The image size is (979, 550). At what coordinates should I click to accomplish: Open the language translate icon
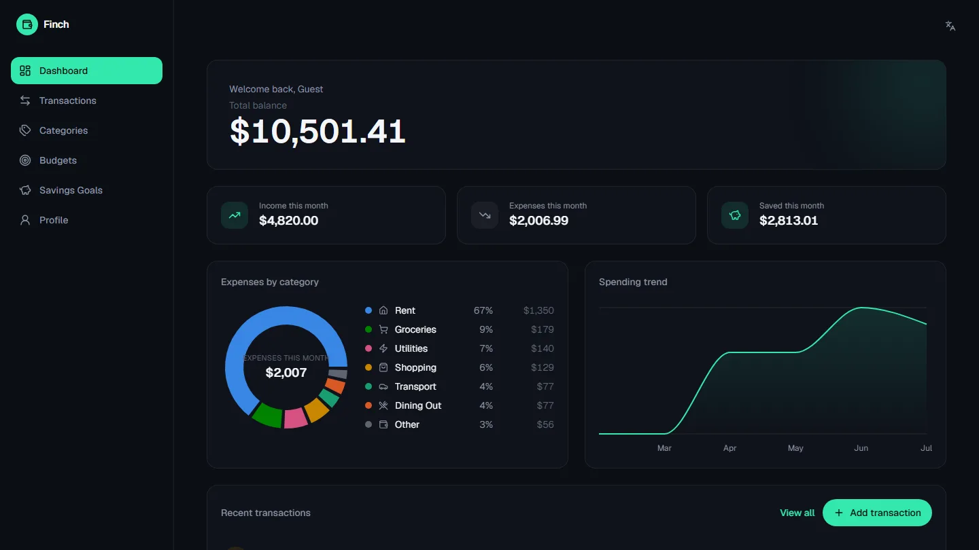(950, 26)
